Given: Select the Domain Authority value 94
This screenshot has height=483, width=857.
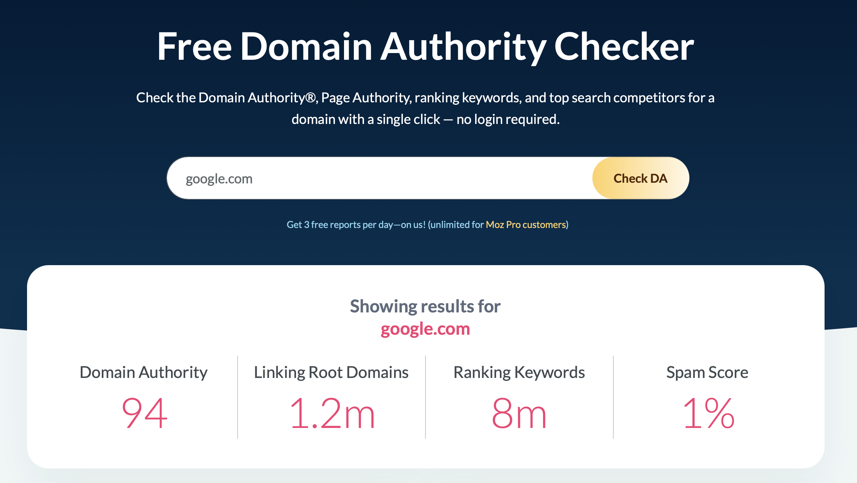Looking at the screenshot, I should point(145,413).
